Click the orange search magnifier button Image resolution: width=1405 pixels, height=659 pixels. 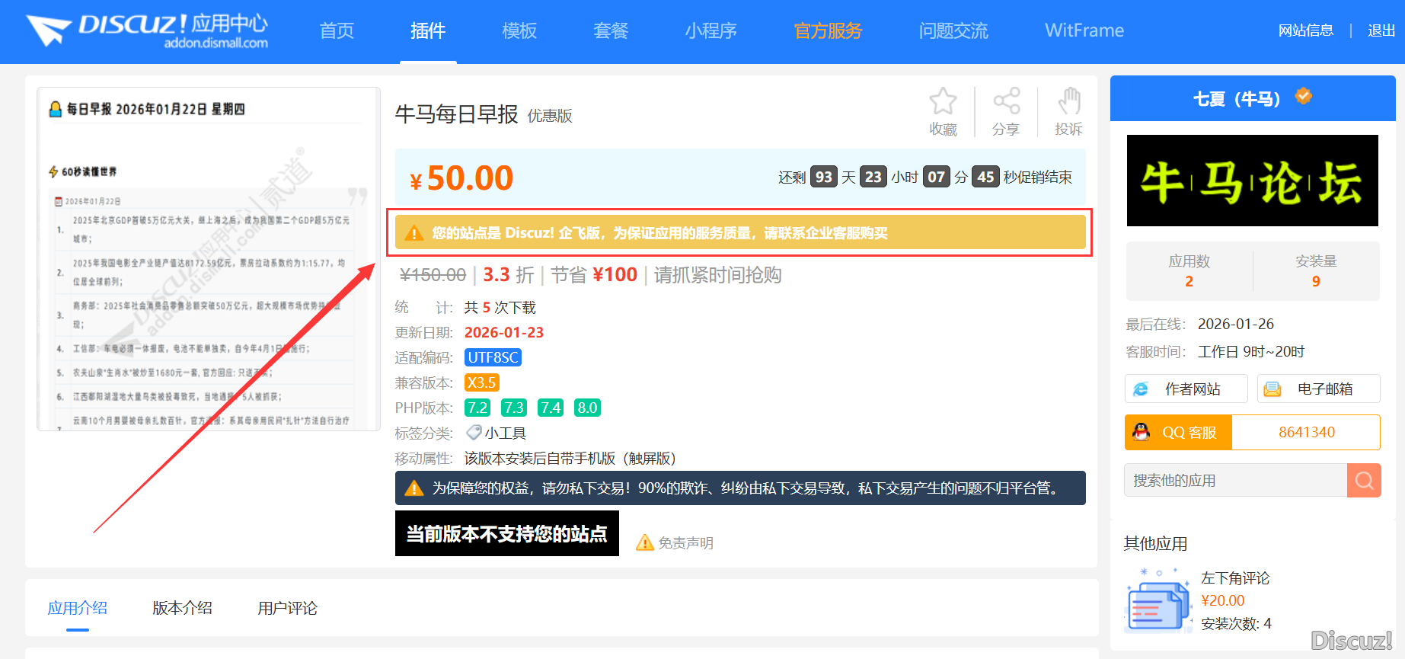pyautogui.click(x=1363, y=481)
